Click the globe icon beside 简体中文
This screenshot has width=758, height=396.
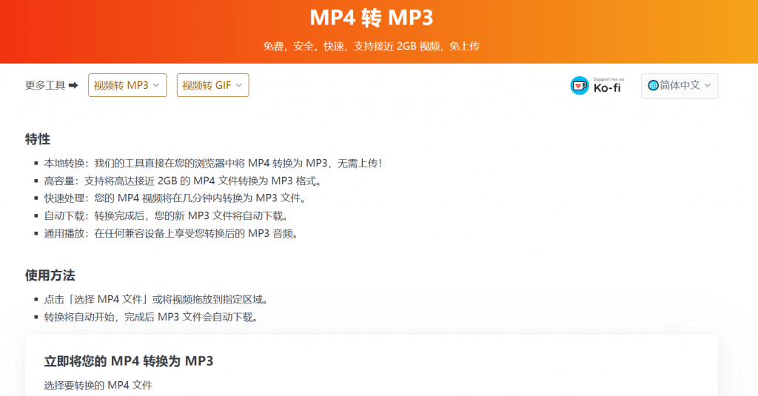[653, 85]
